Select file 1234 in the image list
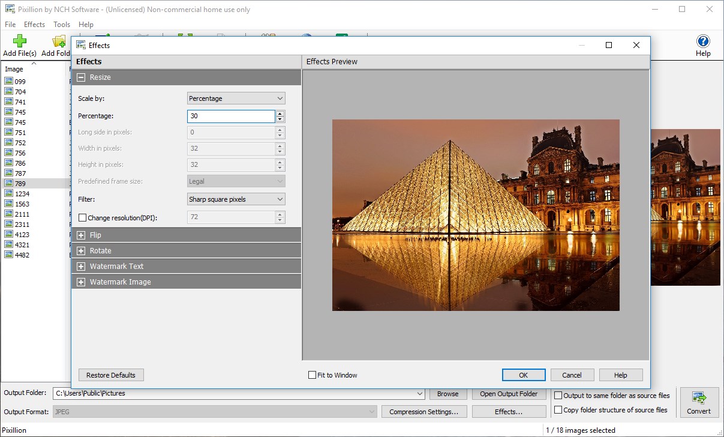The width and height of the screenshot is (724, 437). click(x=25, y=193)
